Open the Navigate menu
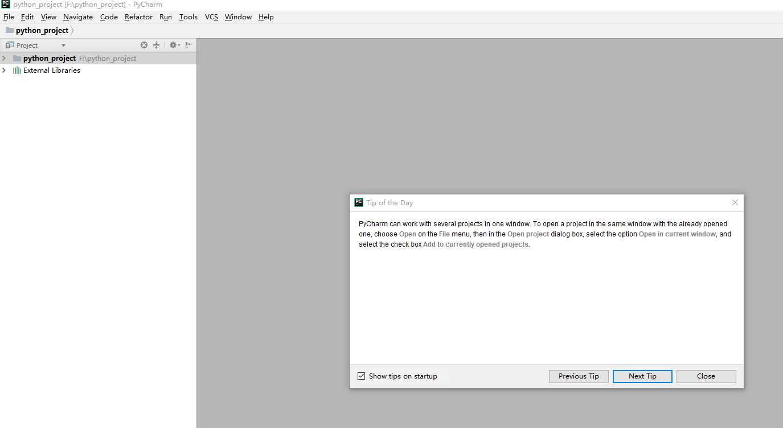This screenshot has height=428, width=783. (78, 17)
